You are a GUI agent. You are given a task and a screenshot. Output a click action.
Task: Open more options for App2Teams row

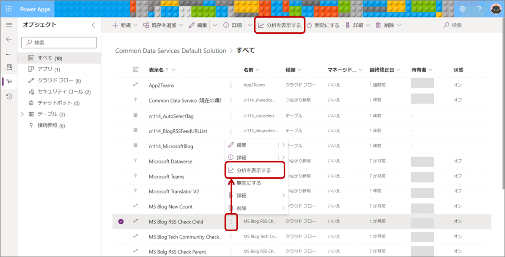(231, 85)
